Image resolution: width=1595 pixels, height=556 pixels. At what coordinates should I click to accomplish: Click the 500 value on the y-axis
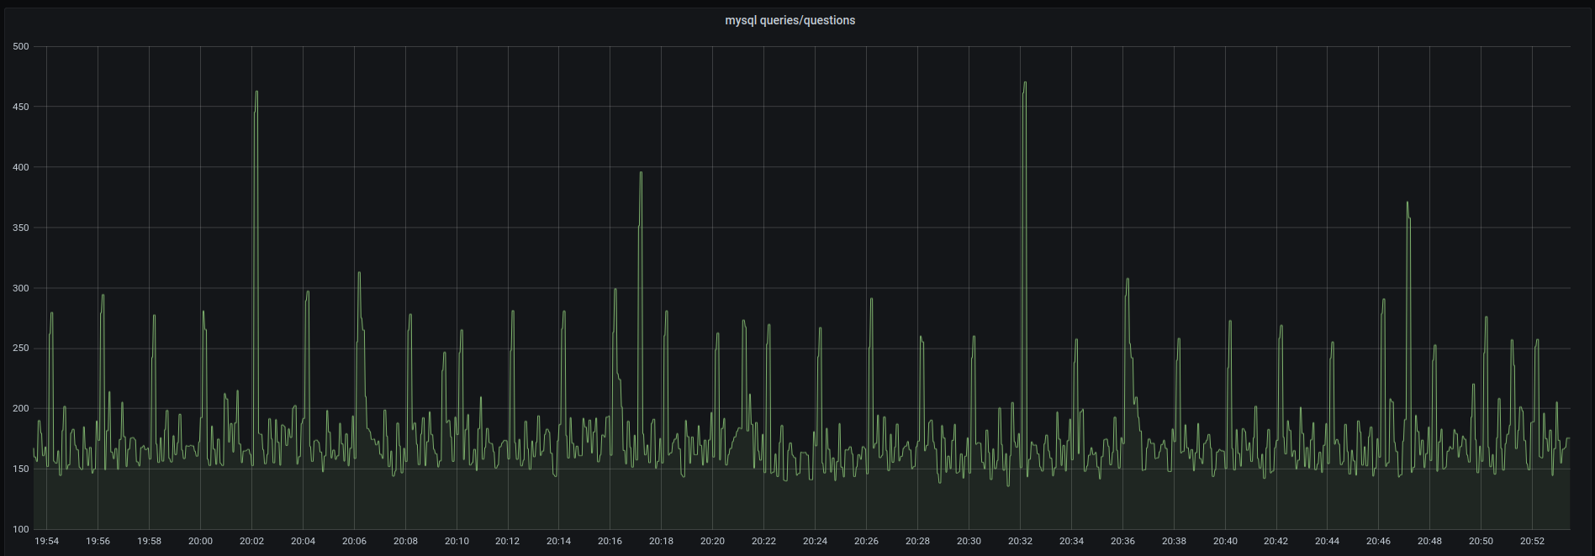[x=21, y=47]
